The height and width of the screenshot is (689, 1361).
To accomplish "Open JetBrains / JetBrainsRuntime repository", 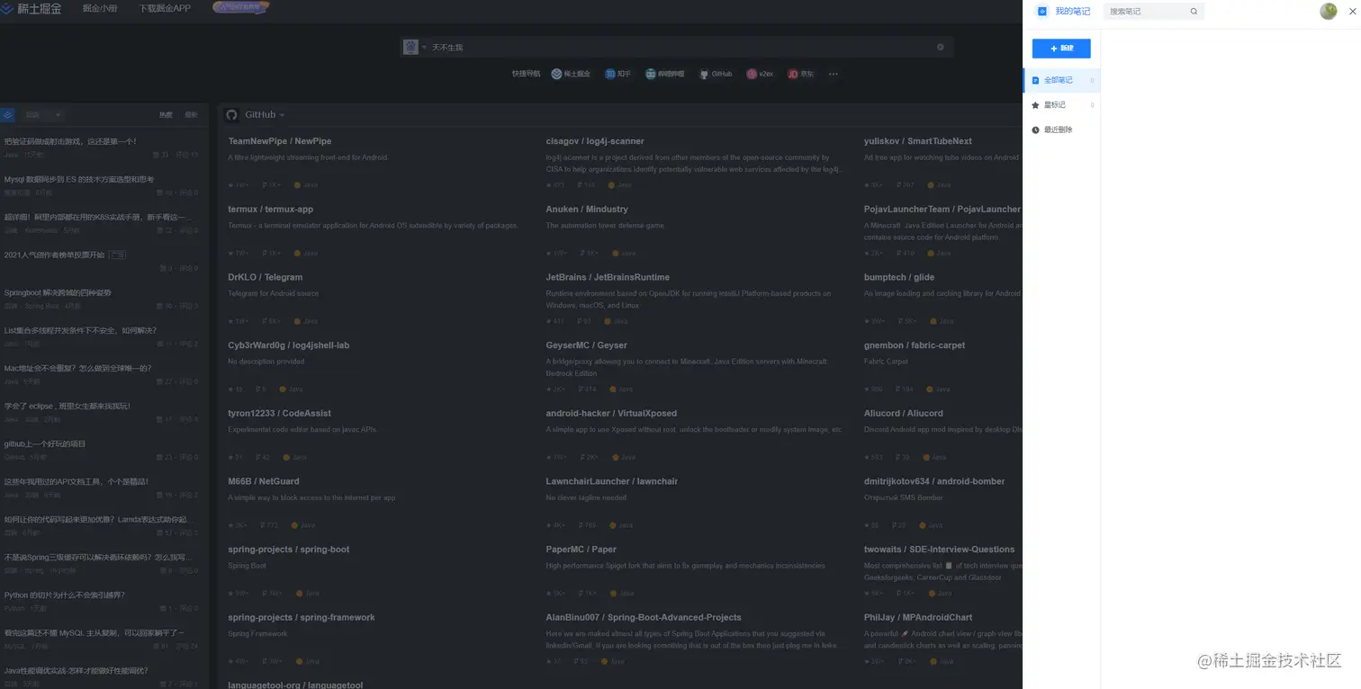I will click(608, 277).
